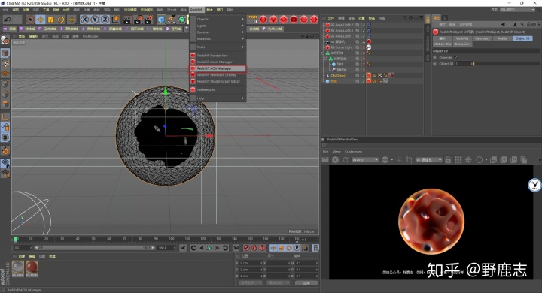Toggle enable checkmark of RS Area Light.1
This screenshot has width=542, height=293.
pos(364,30)
